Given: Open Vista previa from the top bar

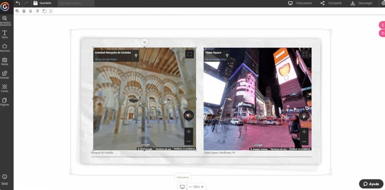Looking at the screenshot, I should click(x=300, y=3).
